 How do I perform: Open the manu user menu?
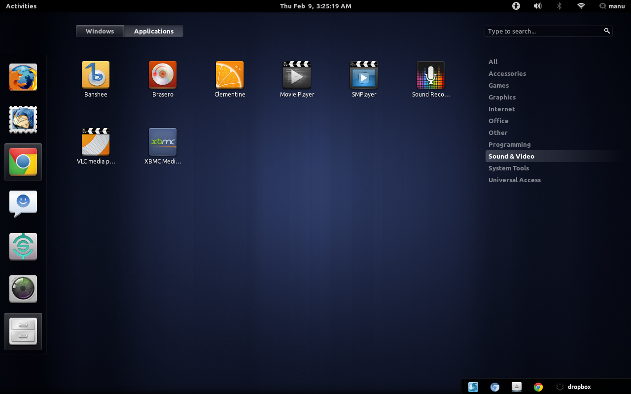coord(612,6)
